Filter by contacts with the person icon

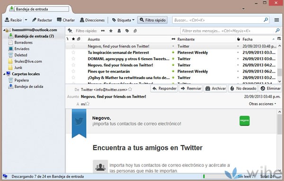tap(119, 31)
